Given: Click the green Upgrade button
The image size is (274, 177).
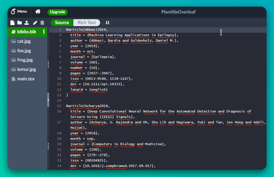Looking at the screenshot, I should (58, 12).
